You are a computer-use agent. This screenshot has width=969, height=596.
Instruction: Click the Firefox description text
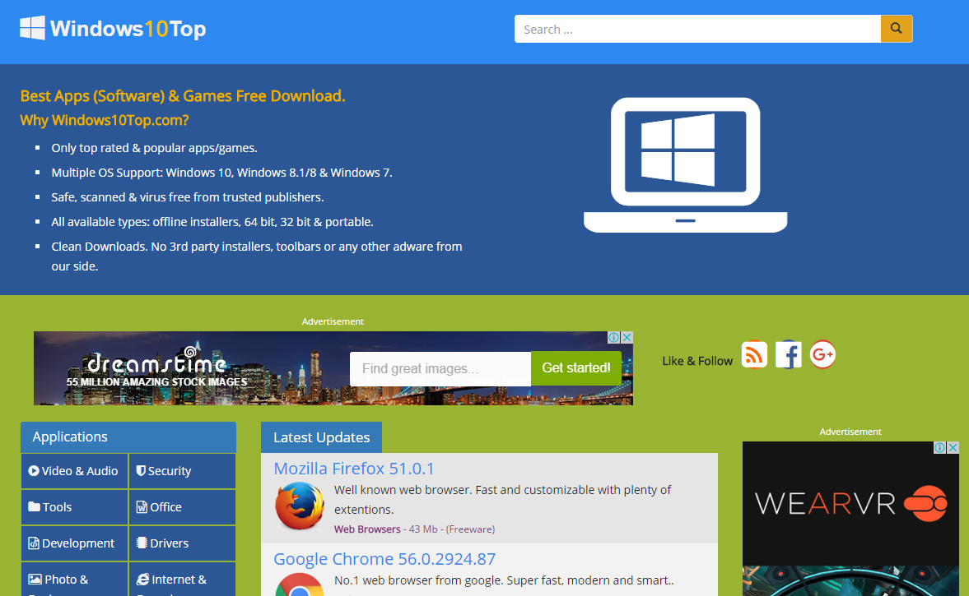tap(502, 500)
